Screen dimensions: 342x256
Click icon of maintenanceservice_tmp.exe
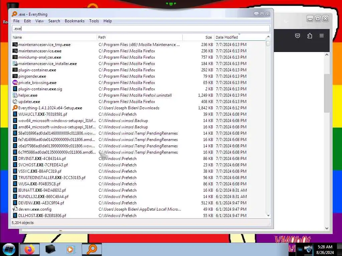pos(15,45)
